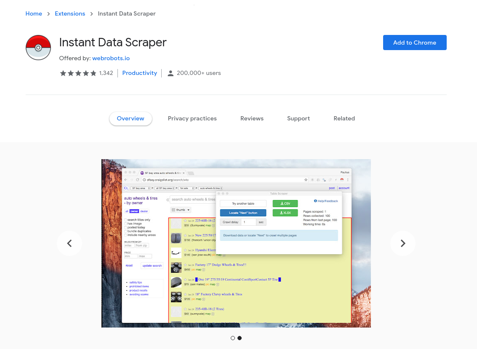This screenshot has width=477, height=349.
Task: Click the users person icon
Action: pyautogui.click(x=171, y=73)
